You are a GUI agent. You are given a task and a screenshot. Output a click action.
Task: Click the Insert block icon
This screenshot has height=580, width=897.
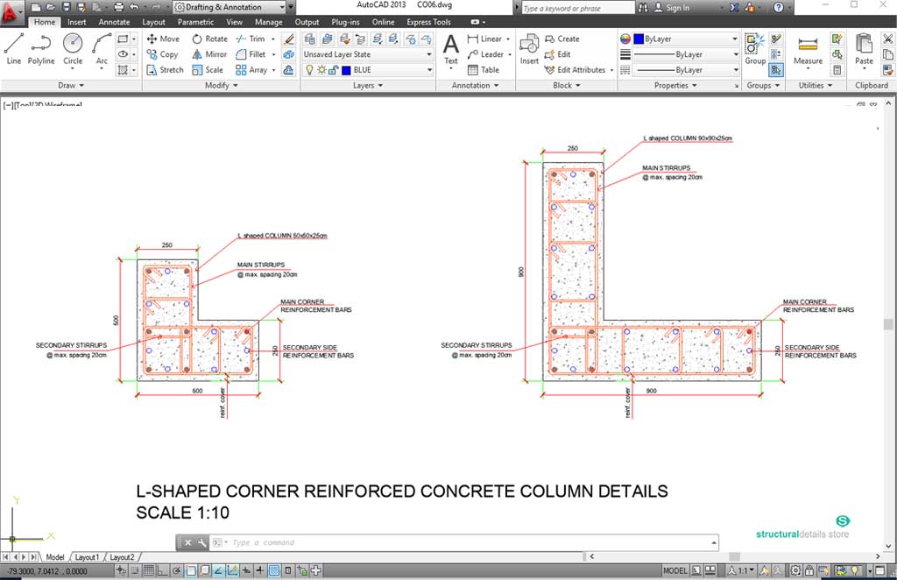tap(529, 49)
